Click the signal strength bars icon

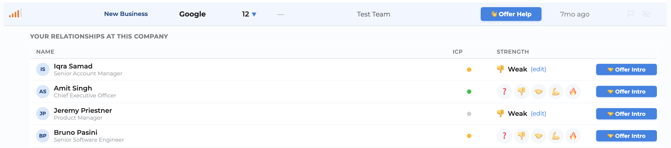click(15, 13)
